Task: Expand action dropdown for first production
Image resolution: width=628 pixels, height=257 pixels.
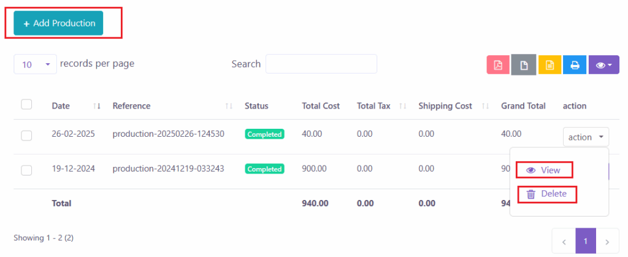Action: (x=586, y=137)
